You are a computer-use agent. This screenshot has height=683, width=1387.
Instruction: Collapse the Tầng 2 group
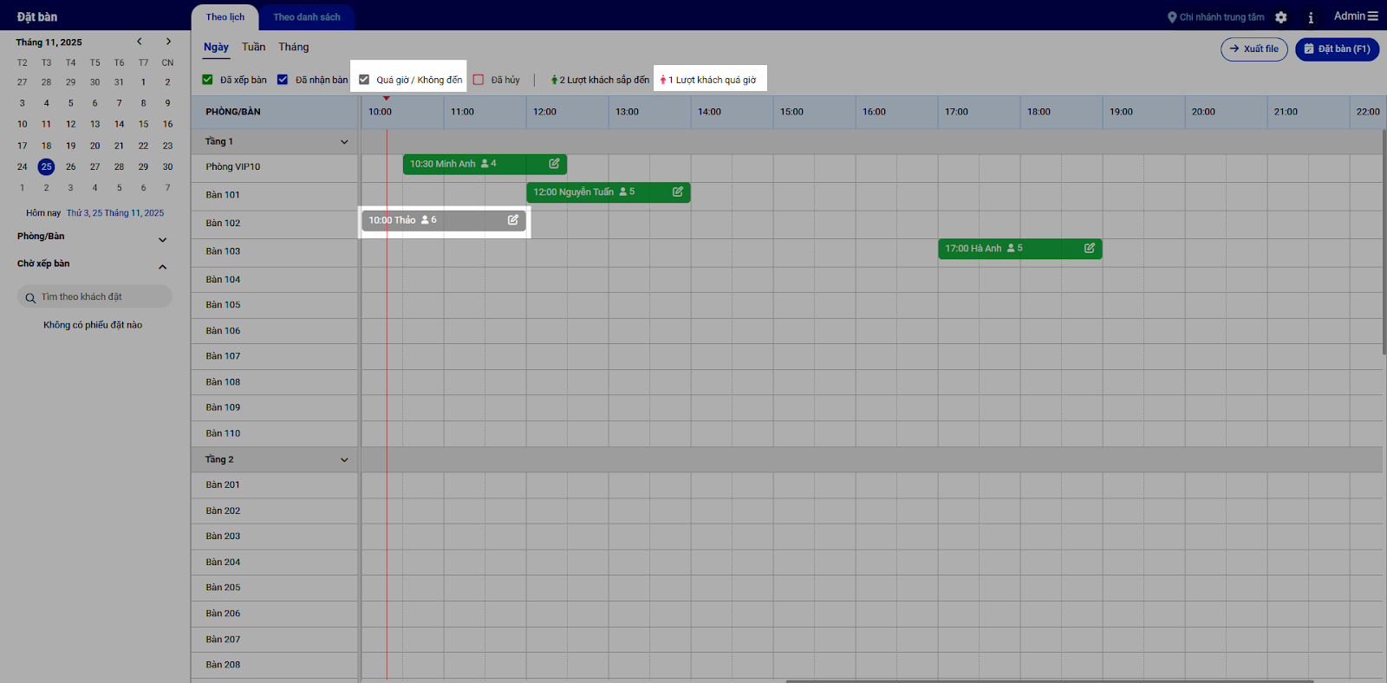click(344, 460)
